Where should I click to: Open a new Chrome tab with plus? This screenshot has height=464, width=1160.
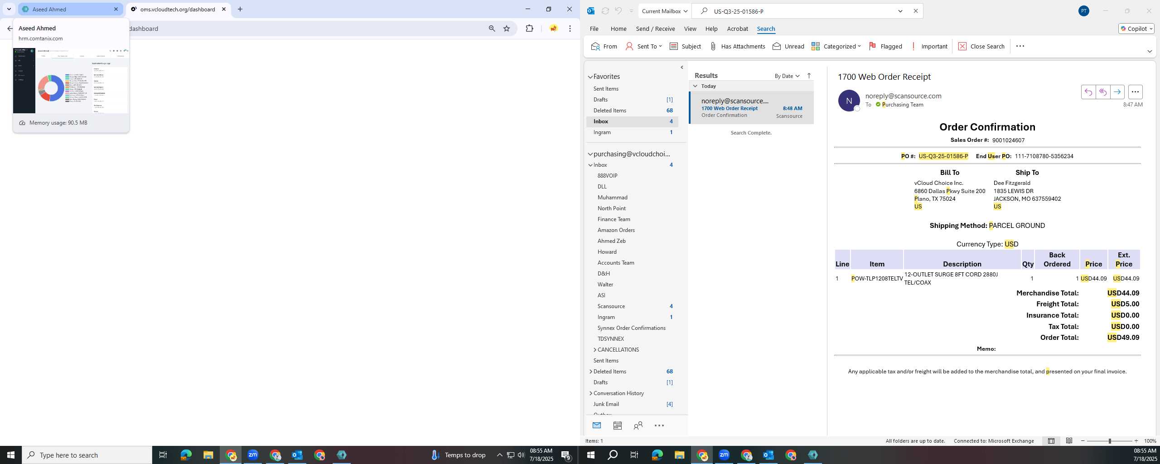[x=240, y=9]
